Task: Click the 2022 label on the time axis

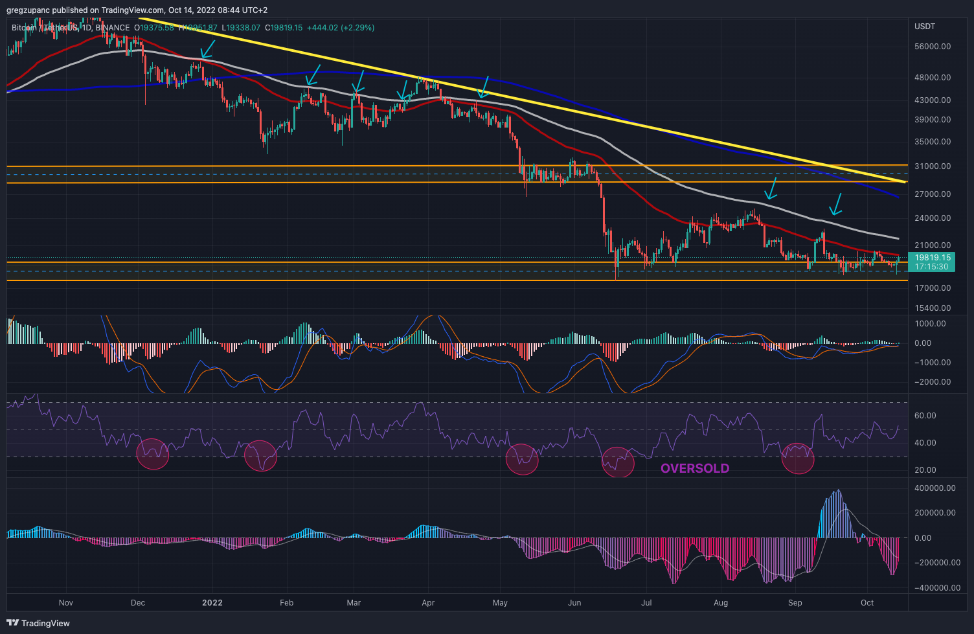Action: pyautogui.click(x=212, y=602)
